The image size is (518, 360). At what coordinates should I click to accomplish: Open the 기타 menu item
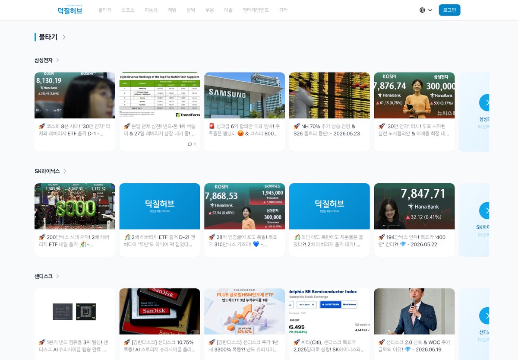click(x=283, y=10)
